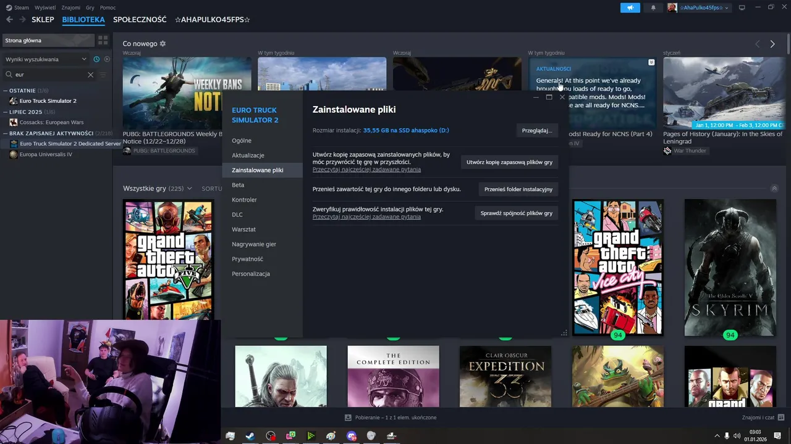Open the Znajomi menu
791x444 pixels.
[x=71, y=7]
